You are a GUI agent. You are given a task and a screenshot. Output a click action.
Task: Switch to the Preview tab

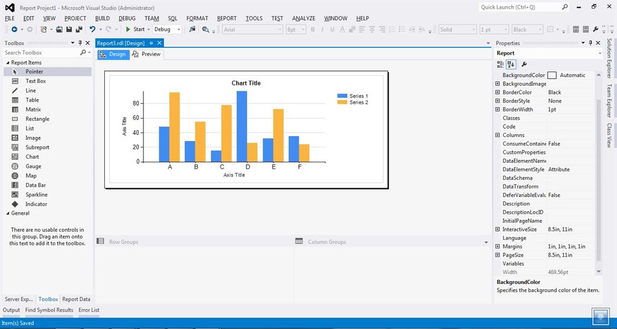[147, 54]
